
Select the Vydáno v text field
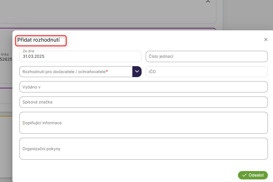pyautogui.click(x=143, y=87)
